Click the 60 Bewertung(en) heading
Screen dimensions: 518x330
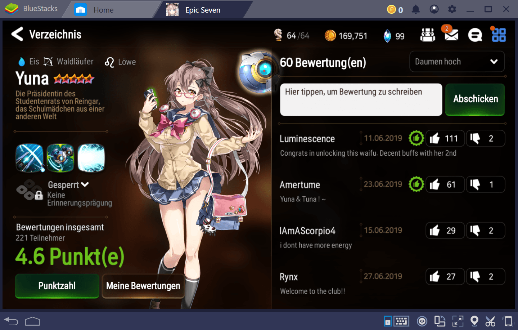coord(323,63)
